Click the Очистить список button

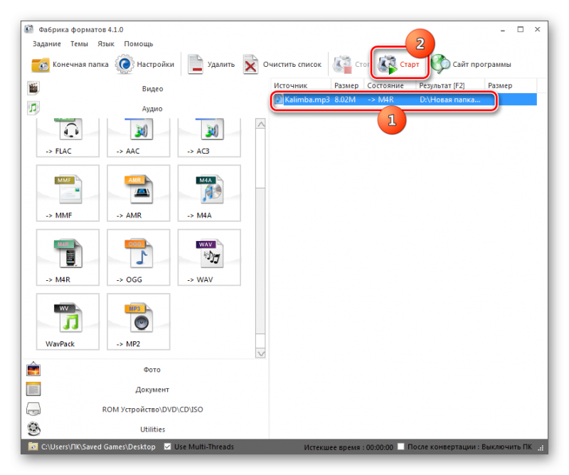point(282,65)
